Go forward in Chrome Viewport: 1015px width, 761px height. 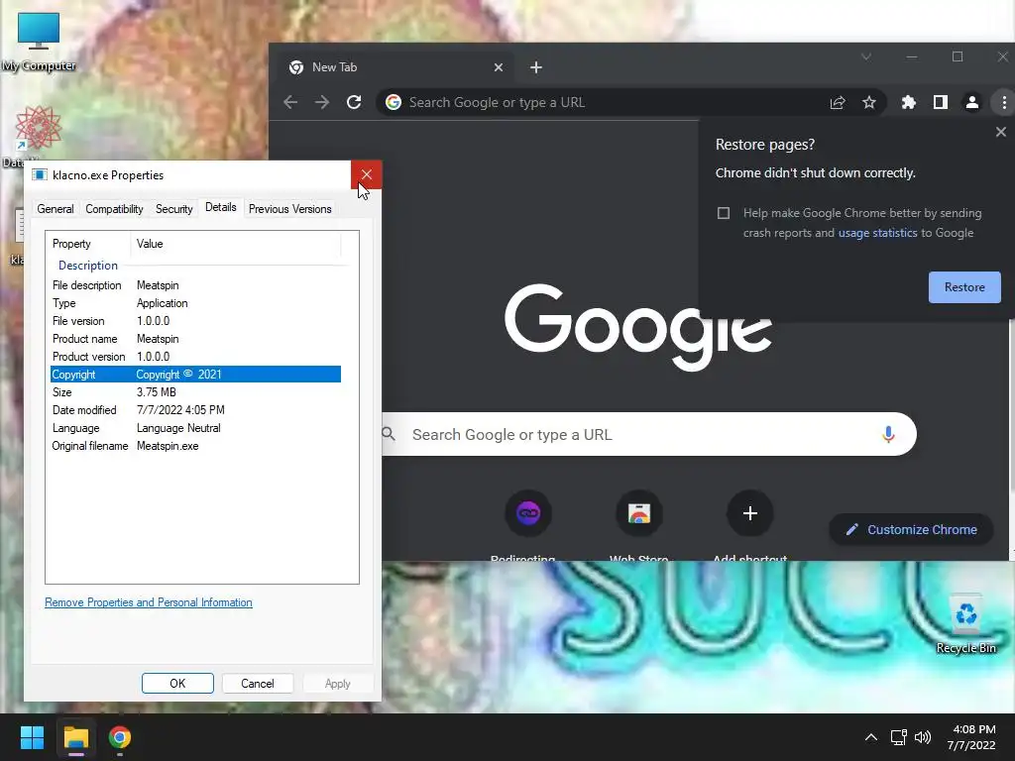tap(322, 102)
